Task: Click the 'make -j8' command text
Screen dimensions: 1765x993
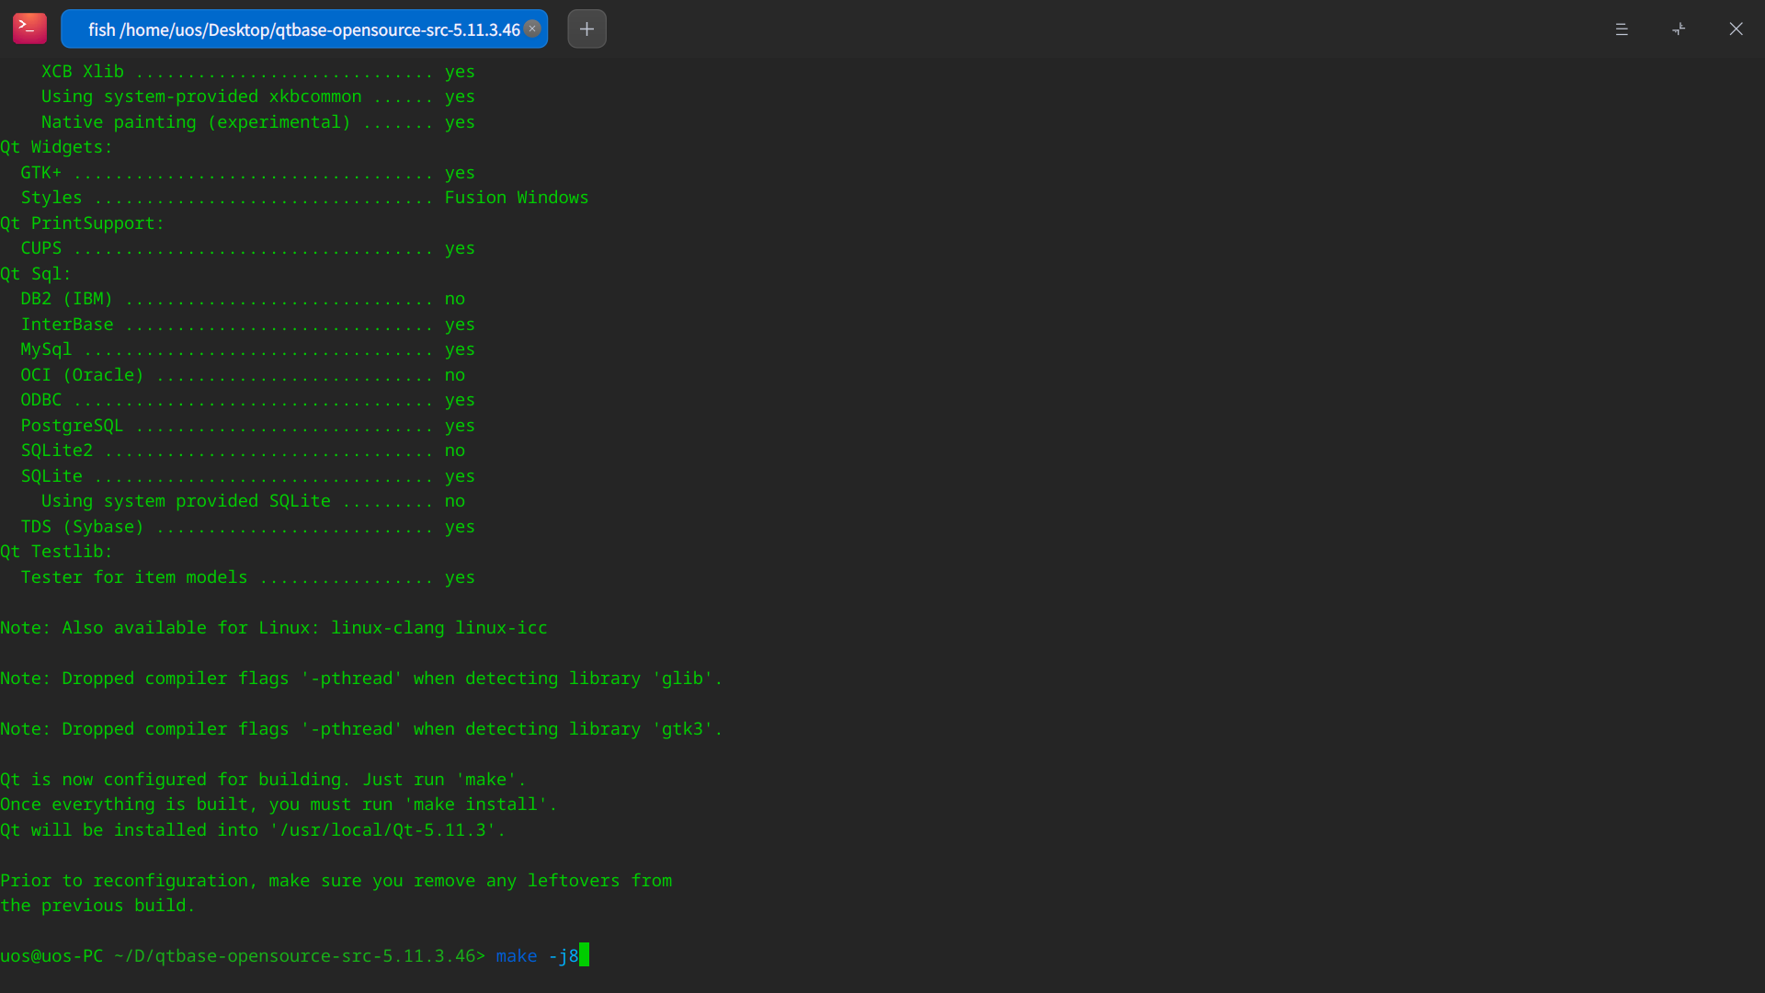Action: click(x=537, y=956)
